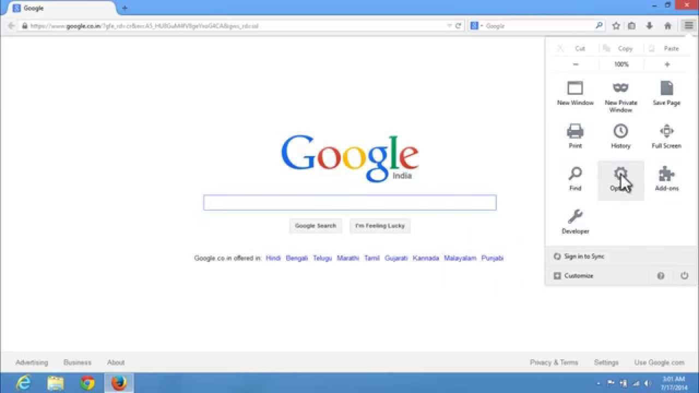Screen dimensions: 699x393
Task: Click the Google Search button
Action: point(316,226)
